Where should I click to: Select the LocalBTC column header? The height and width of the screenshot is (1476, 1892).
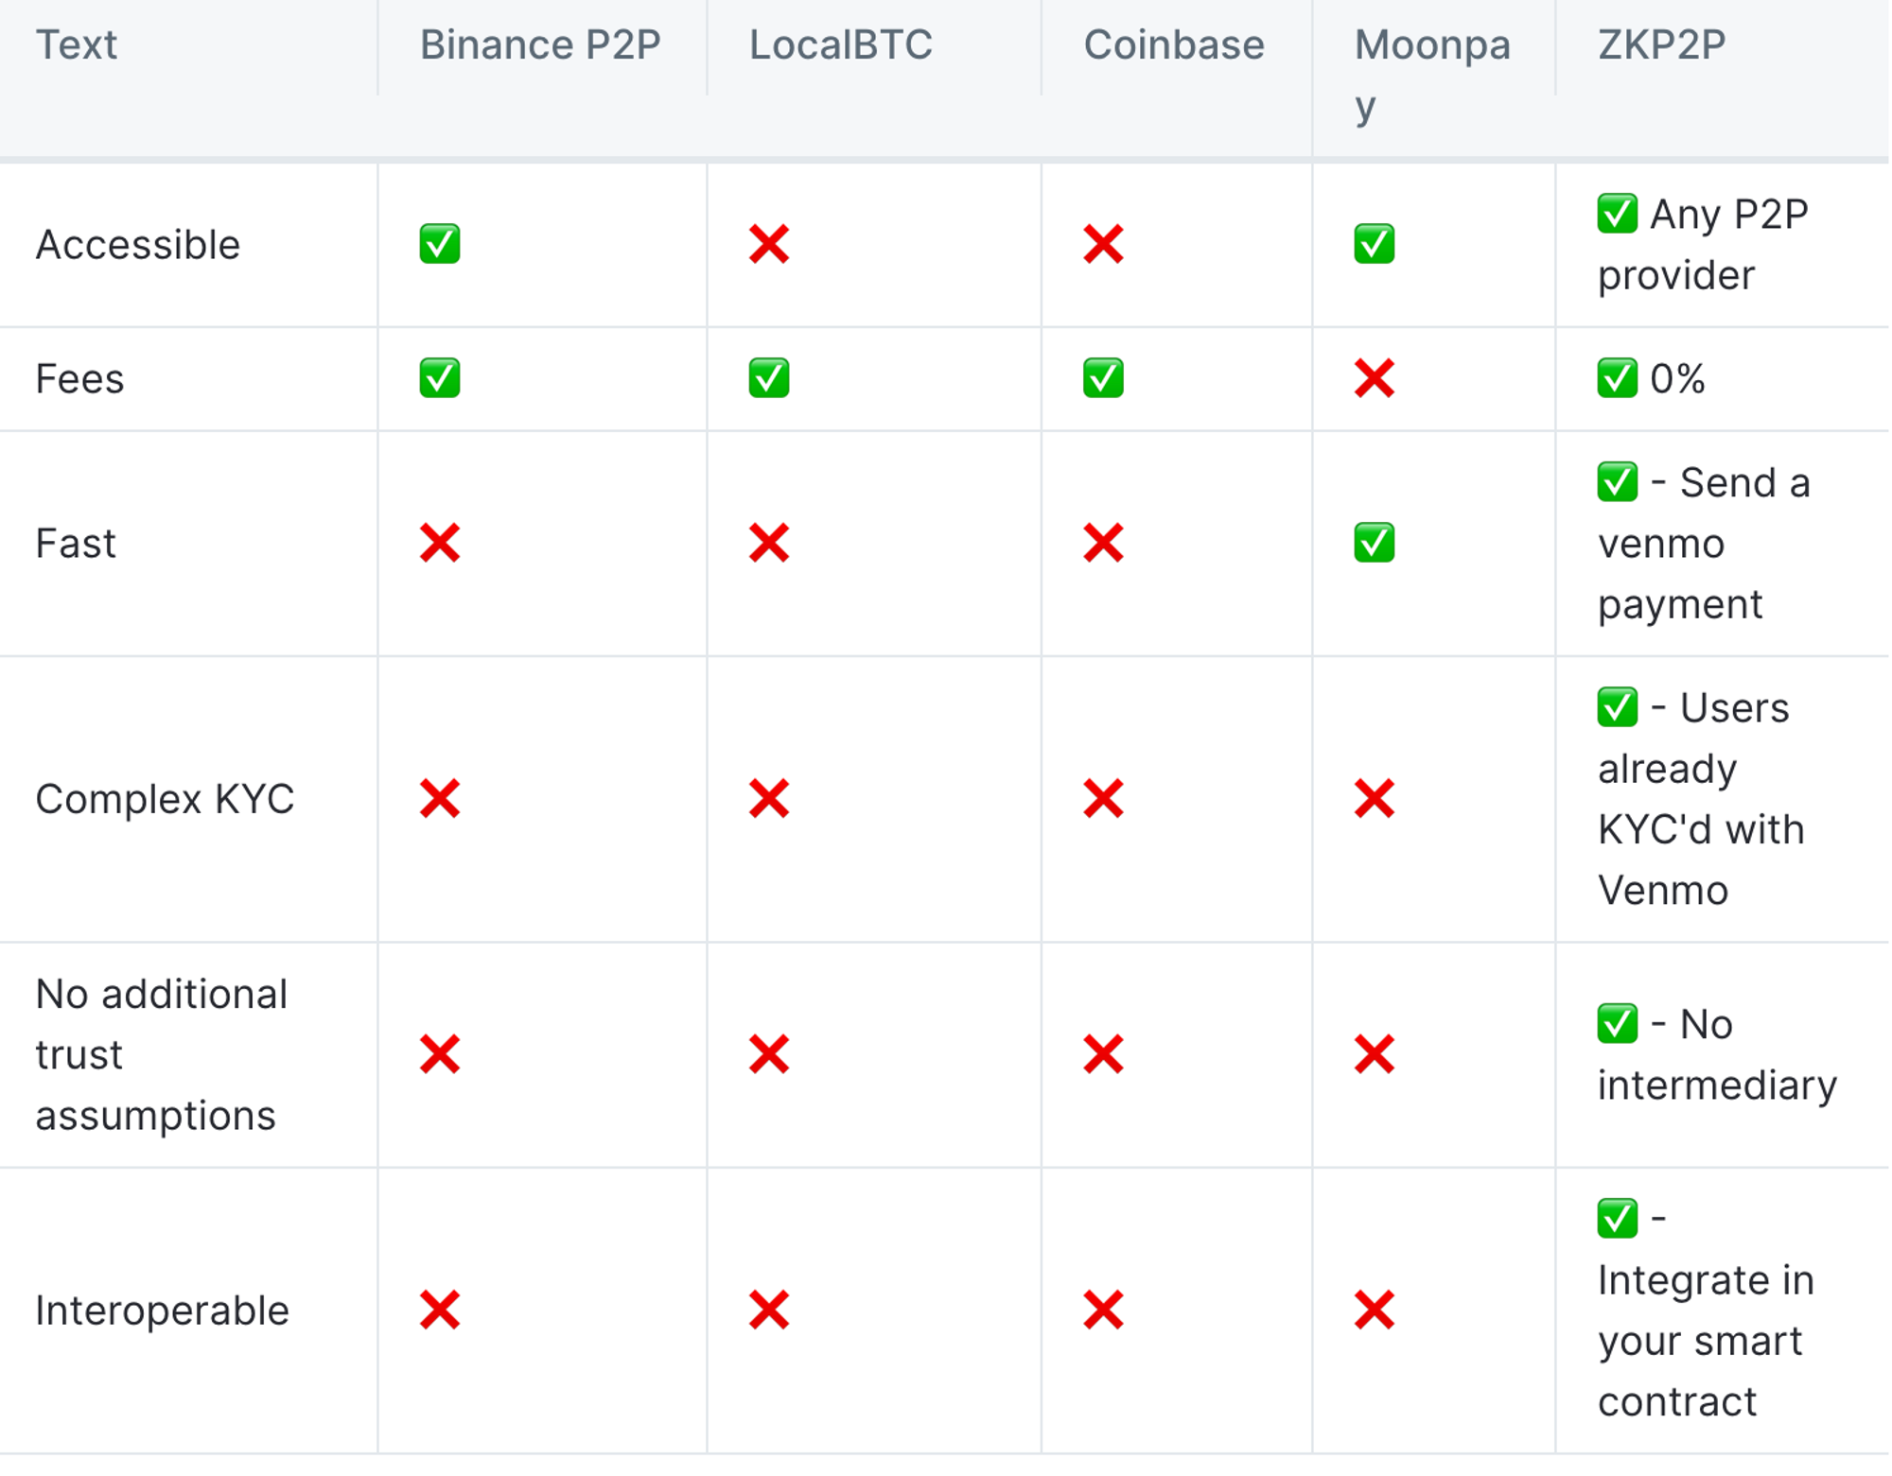tap(840, 45)
